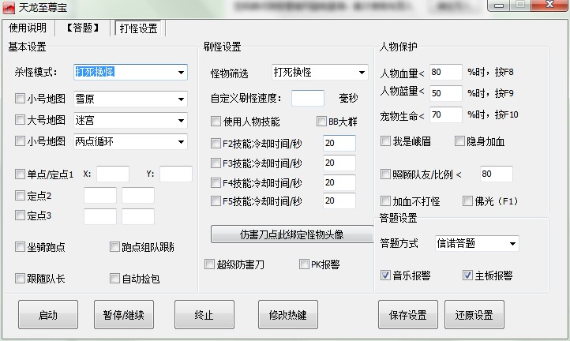Edit the 人物蓝量 threshold field
570x341 pixels.
446,93
